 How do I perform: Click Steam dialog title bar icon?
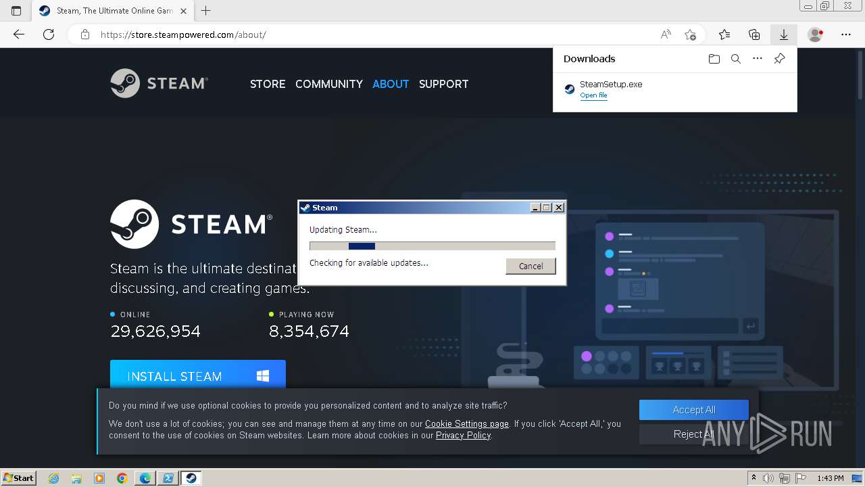pos(305,208)
